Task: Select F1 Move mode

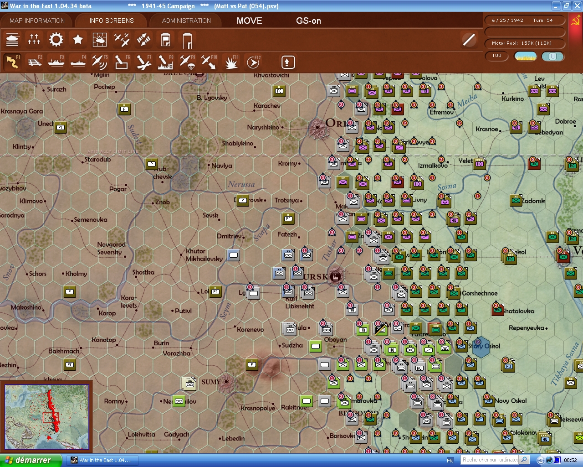Action: (12, 62)
